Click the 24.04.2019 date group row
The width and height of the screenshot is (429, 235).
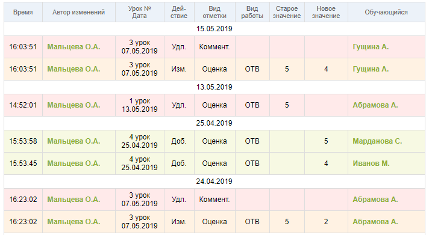tap(214, 182)
